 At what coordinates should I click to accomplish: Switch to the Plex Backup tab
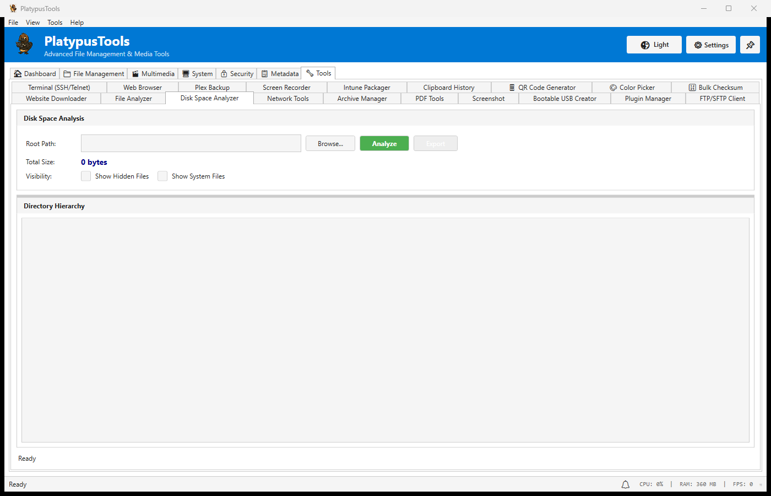(x=213, y=87)
